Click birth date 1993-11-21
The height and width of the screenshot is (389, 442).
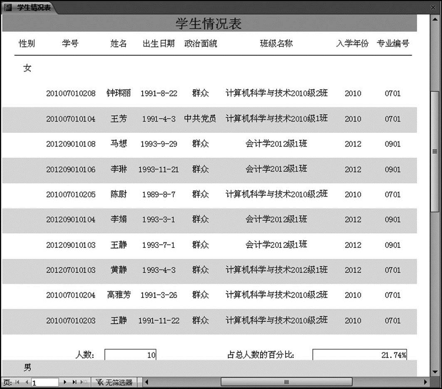(x=158, y=169)
